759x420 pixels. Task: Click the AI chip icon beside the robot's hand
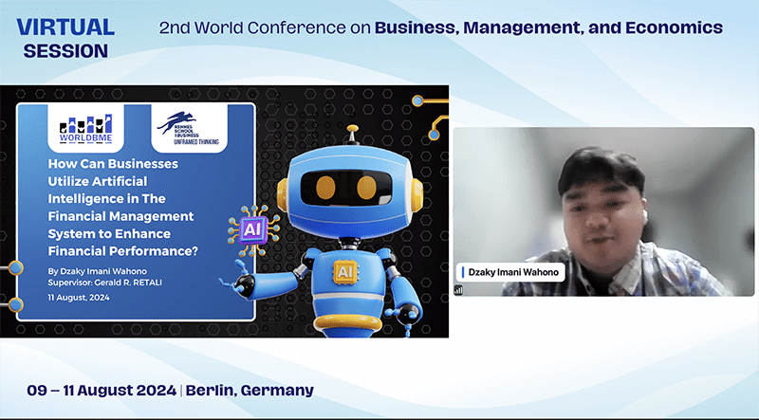point(253,229)
